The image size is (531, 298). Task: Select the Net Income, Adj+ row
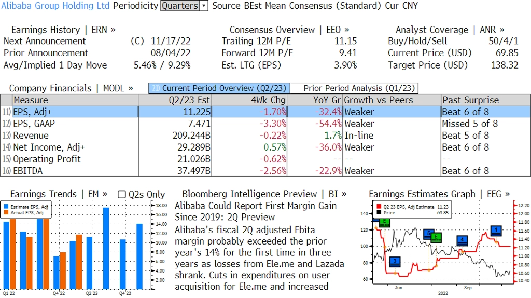click(x=265, y=147)
